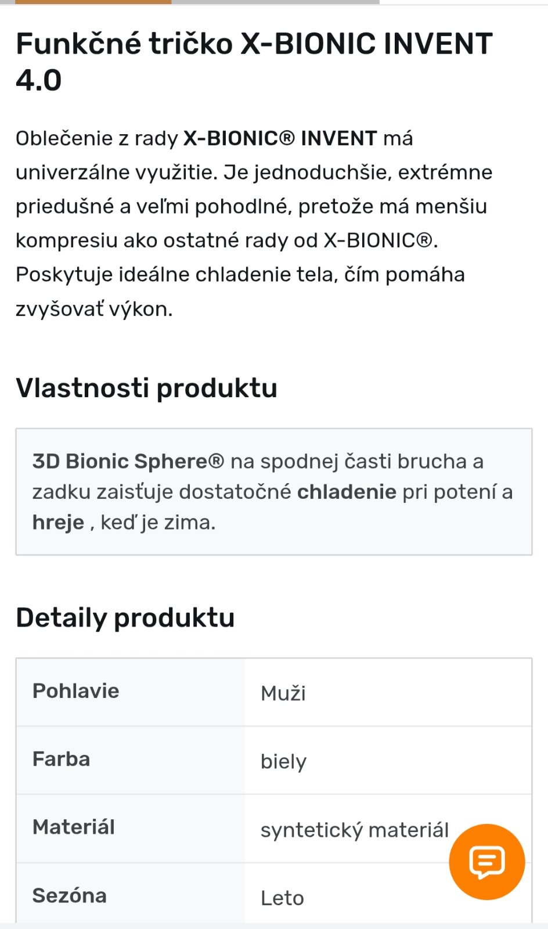548x929 pixels.
Task: Click the bold word 'chladenie' in properties box
Action: click(347, 492)
